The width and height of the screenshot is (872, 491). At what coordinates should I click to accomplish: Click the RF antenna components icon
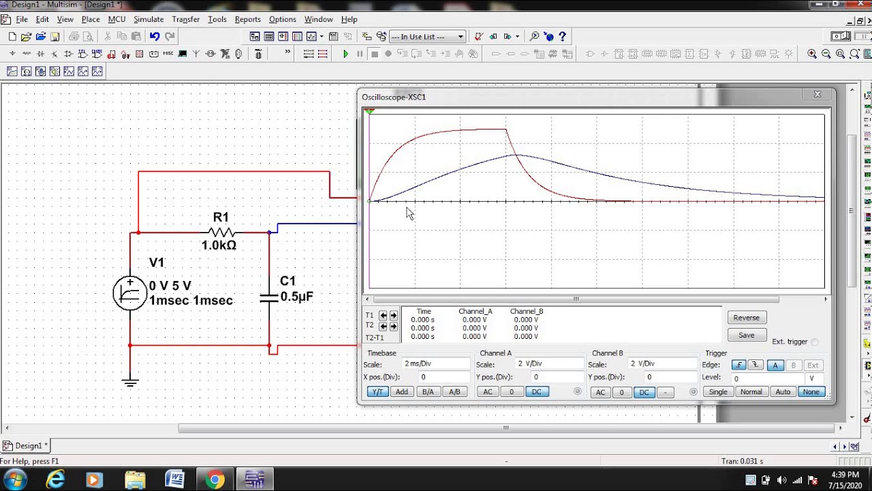[196, 54]
